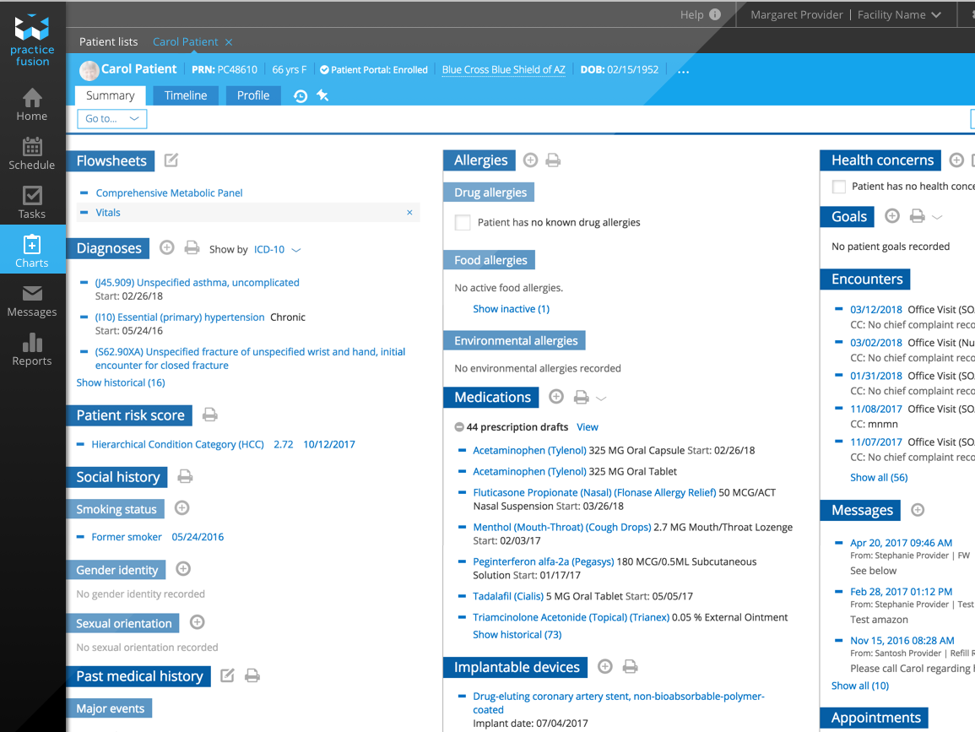Add an implantable device with plus icon
The image size is (975, 732).
[x=604, y=667]
